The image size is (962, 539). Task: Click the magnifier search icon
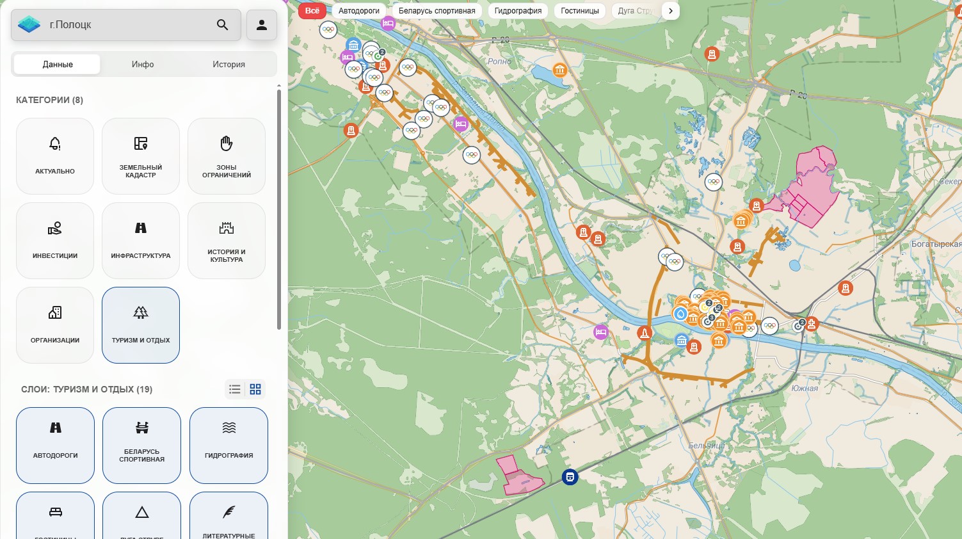[x=223, y=25]
